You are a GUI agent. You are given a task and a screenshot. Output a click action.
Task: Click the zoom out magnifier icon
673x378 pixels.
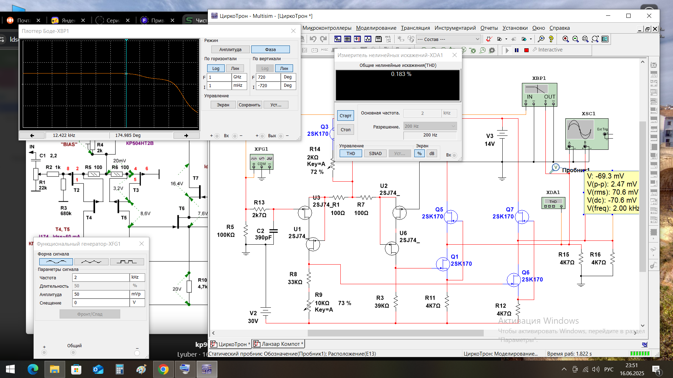[575, 39]
